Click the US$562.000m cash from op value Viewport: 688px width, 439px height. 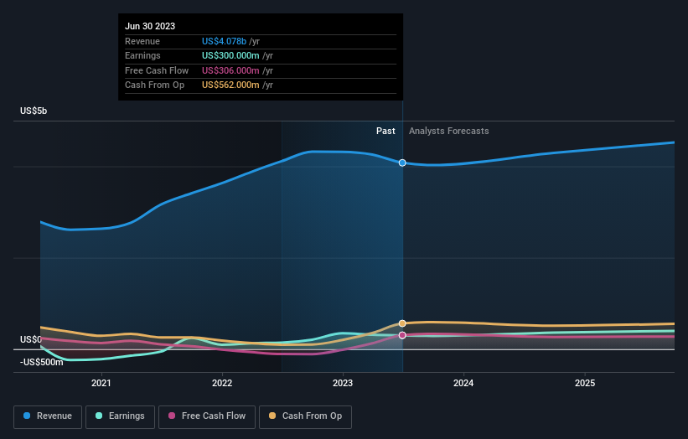click(x=230, y=85)
